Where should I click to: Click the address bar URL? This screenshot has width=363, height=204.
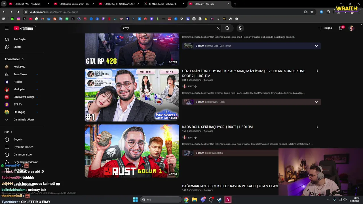54,12
